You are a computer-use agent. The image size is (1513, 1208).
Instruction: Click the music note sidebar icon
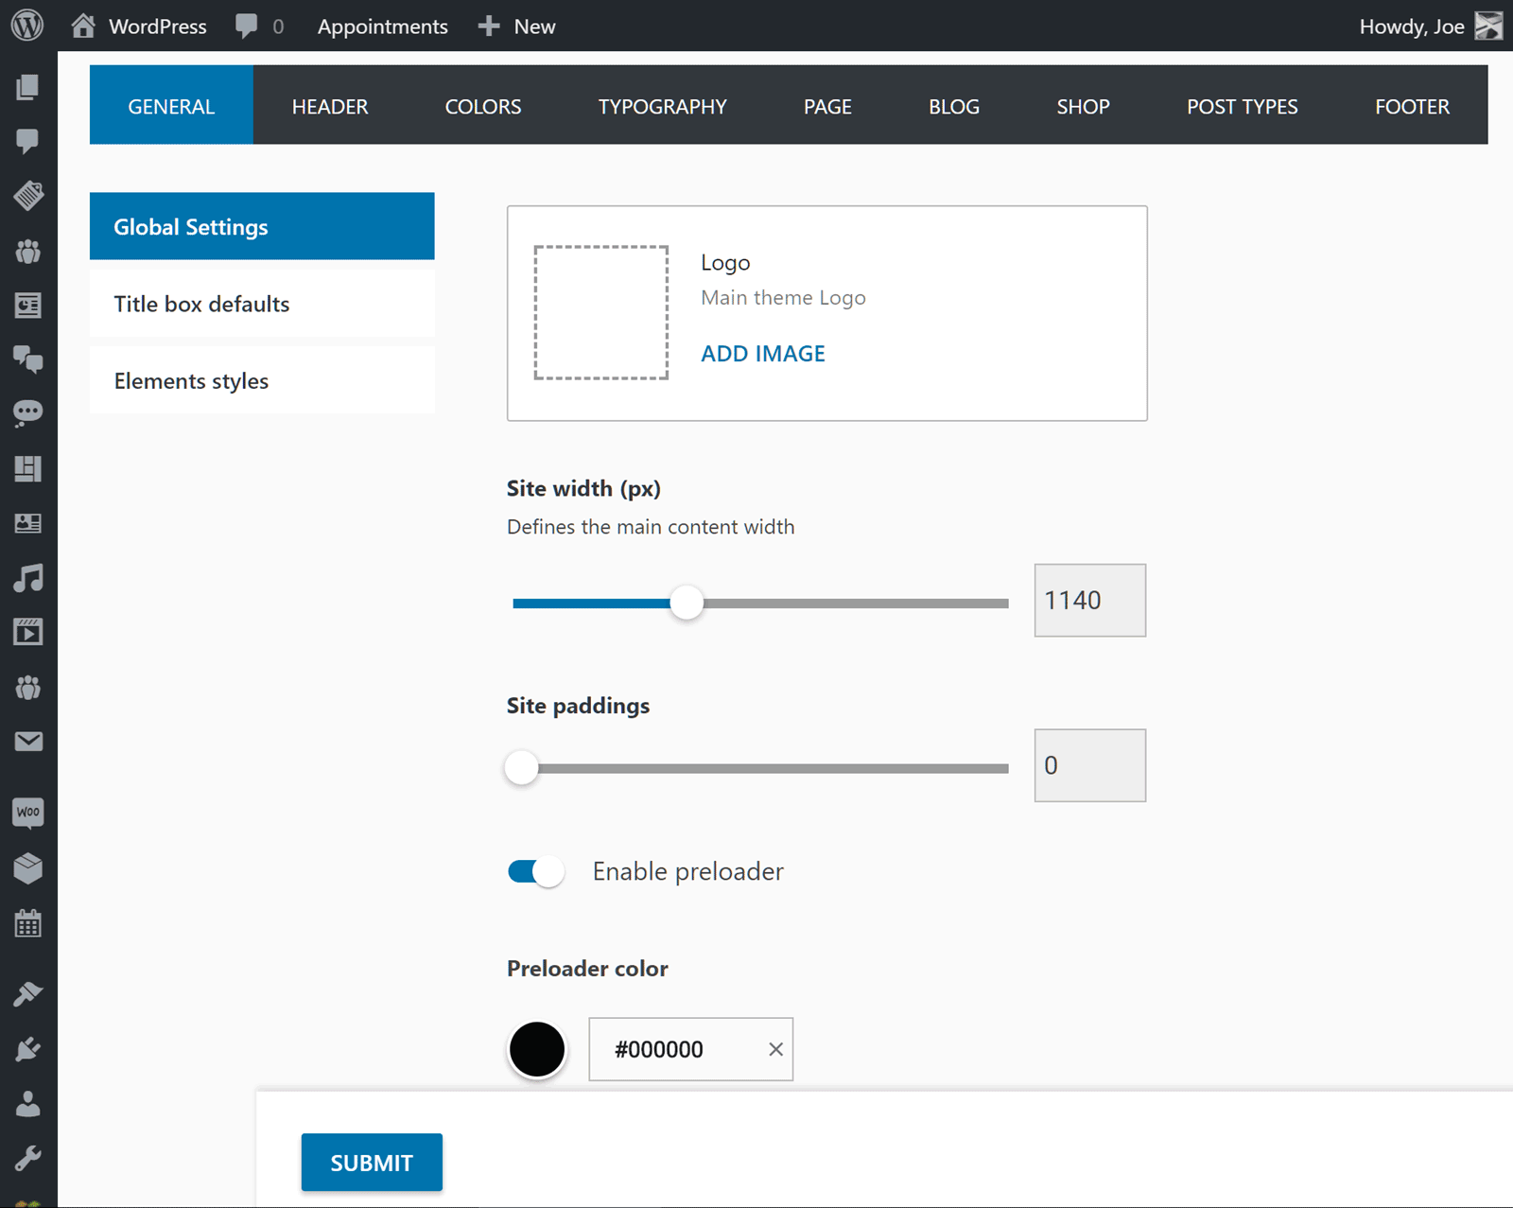coord(28,578)
